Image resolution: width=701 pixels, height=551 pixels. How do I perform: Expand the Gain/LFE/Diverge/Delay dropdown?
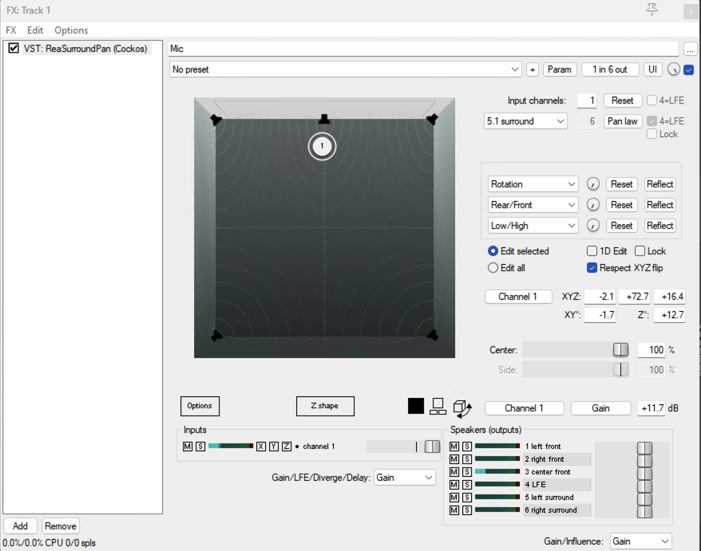(x=405, y=477)
